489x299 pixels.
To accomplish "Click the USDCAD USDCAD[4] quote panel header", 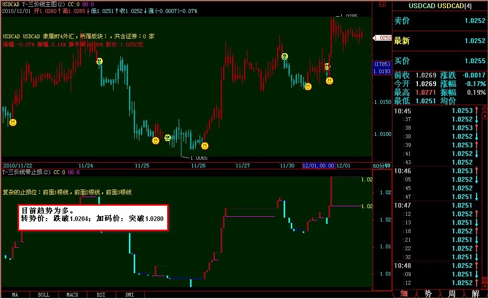I will click(440, 6).
